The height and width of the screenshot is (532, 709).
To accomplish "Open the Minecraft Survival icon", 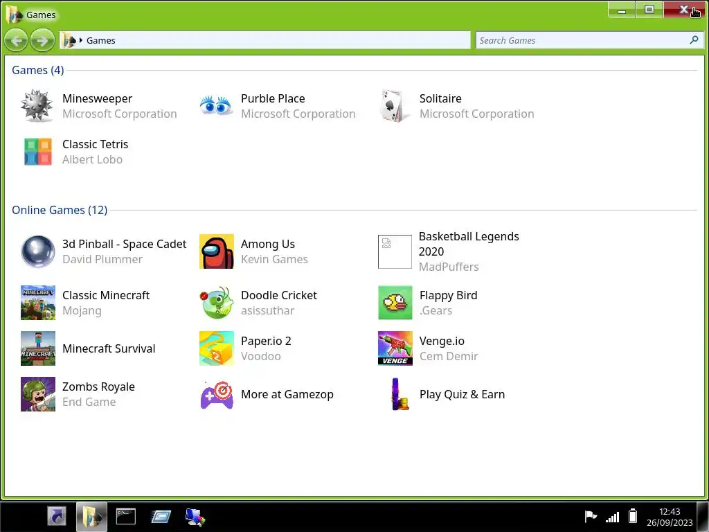I will pyautogui.click(x=38, y=348).
